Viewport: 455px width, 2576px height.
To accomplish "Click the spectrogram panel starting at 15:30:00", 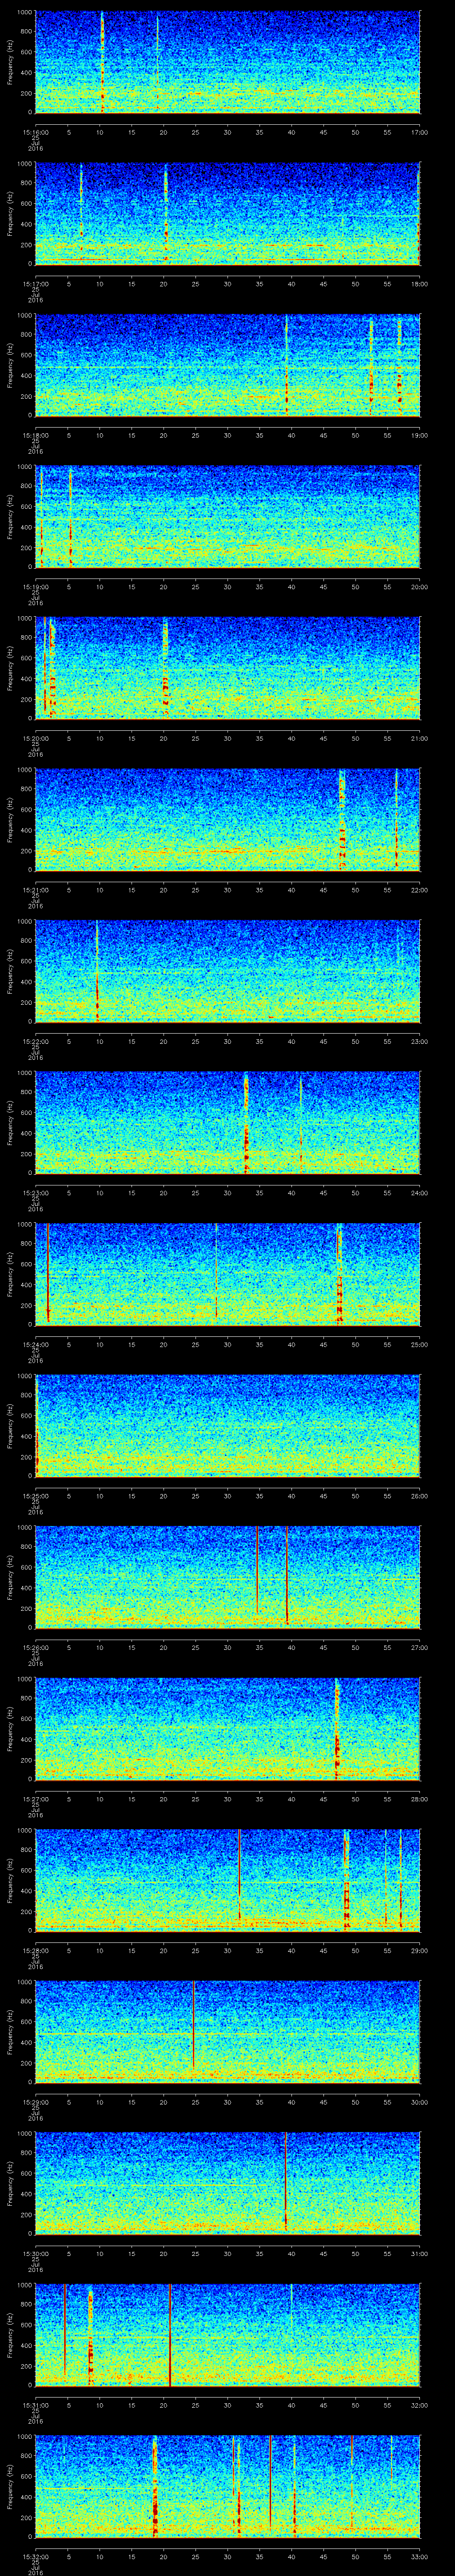I will click(228, 2183).
